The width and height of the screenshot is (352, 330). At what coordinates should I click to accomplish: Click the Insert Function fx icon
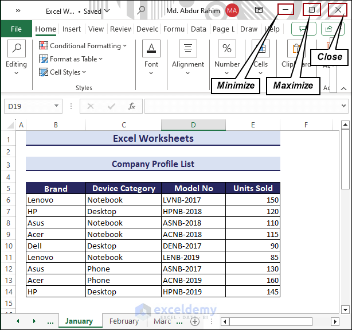point(132,106)
